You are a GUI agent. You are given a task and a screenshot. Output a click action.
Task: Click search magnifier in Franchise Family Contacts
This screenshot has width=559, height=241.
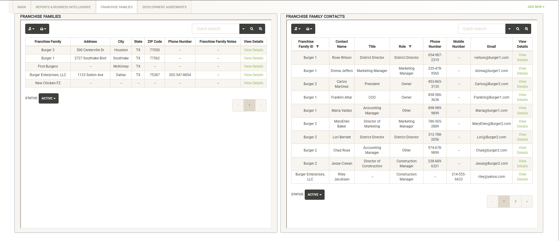tap(518, 29)
